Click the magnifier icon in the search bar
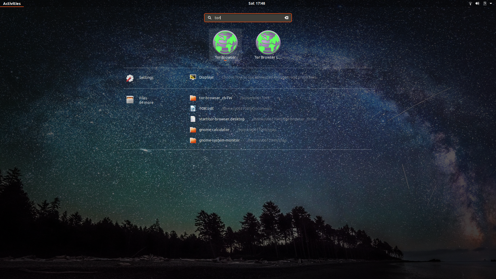 pyautogui.click(x=210, y=18)
